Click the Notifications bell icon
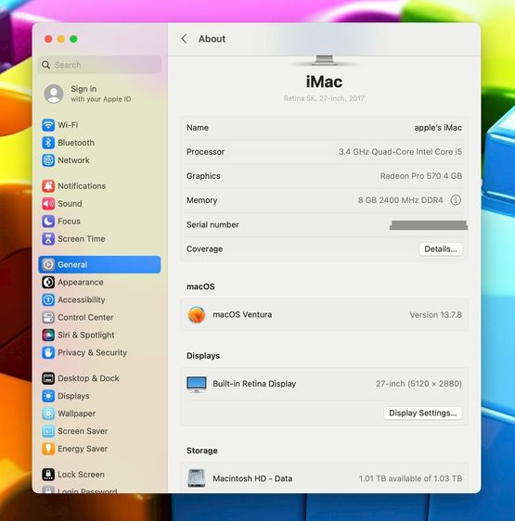 (x=48, y=186)
